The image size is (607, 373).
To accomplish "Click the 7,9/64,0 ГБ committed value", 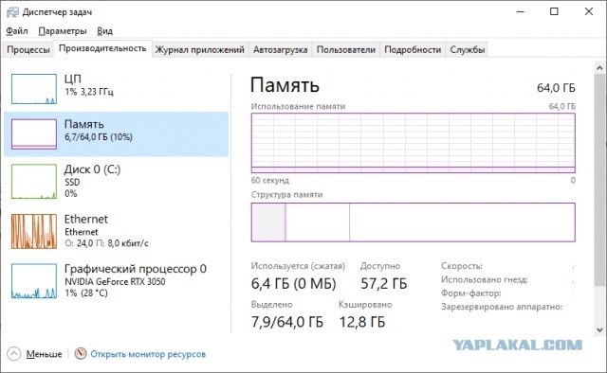I will 286,322.
